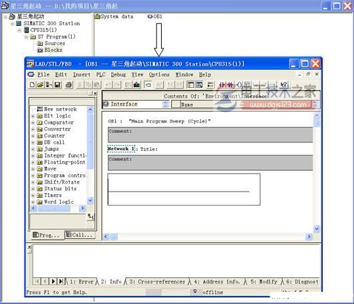The width and height of the screenshot is (354, 304).
Task: Click the editor vertical scroll down arrow
Action: tap(317, 229)
